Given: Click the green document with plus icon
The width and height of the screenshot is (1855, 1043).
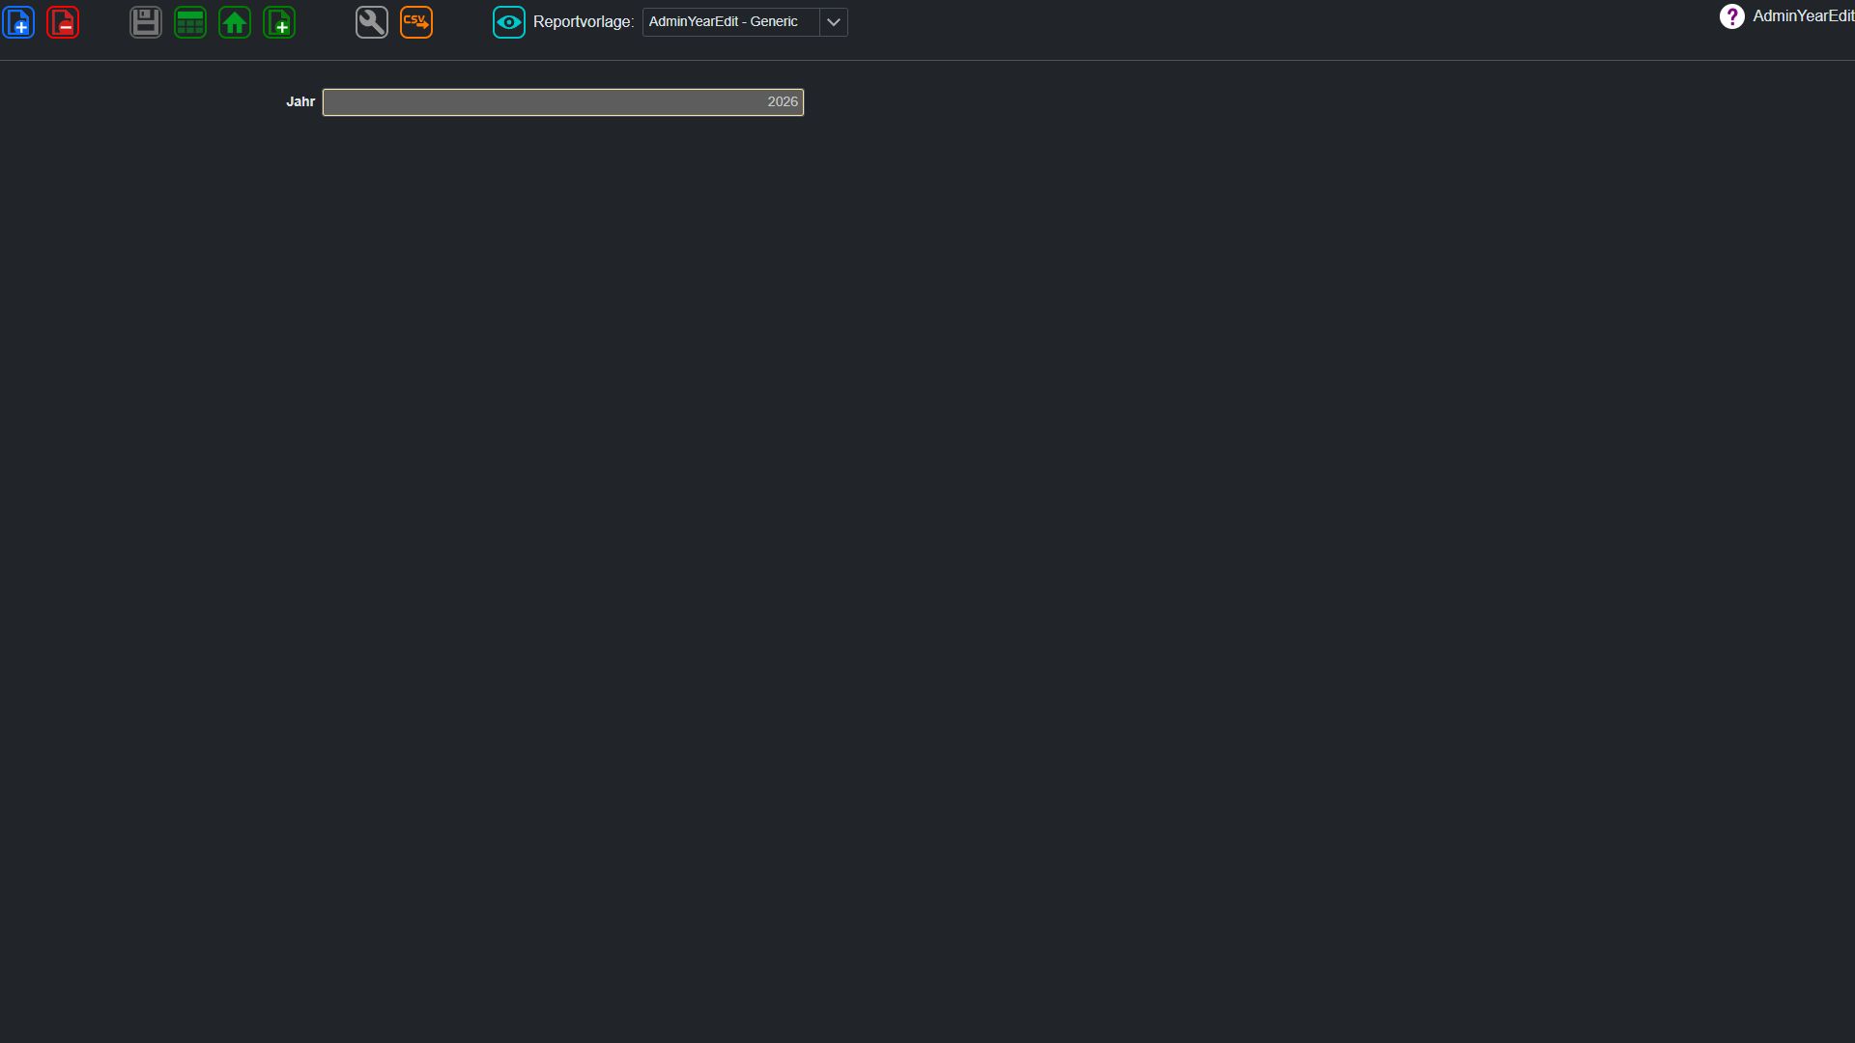Looking at the screenshot, I should (279, 22).
